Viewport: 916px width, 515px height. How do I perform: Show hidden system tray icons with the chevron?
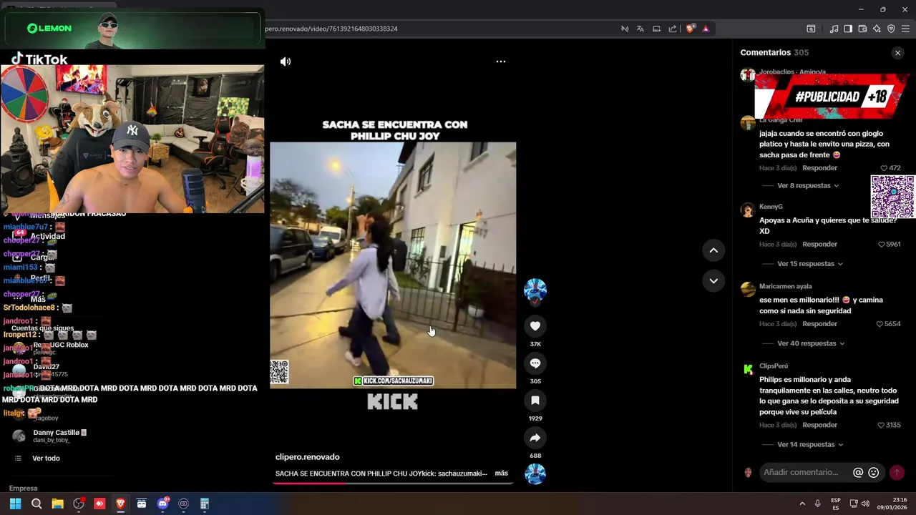802,504
